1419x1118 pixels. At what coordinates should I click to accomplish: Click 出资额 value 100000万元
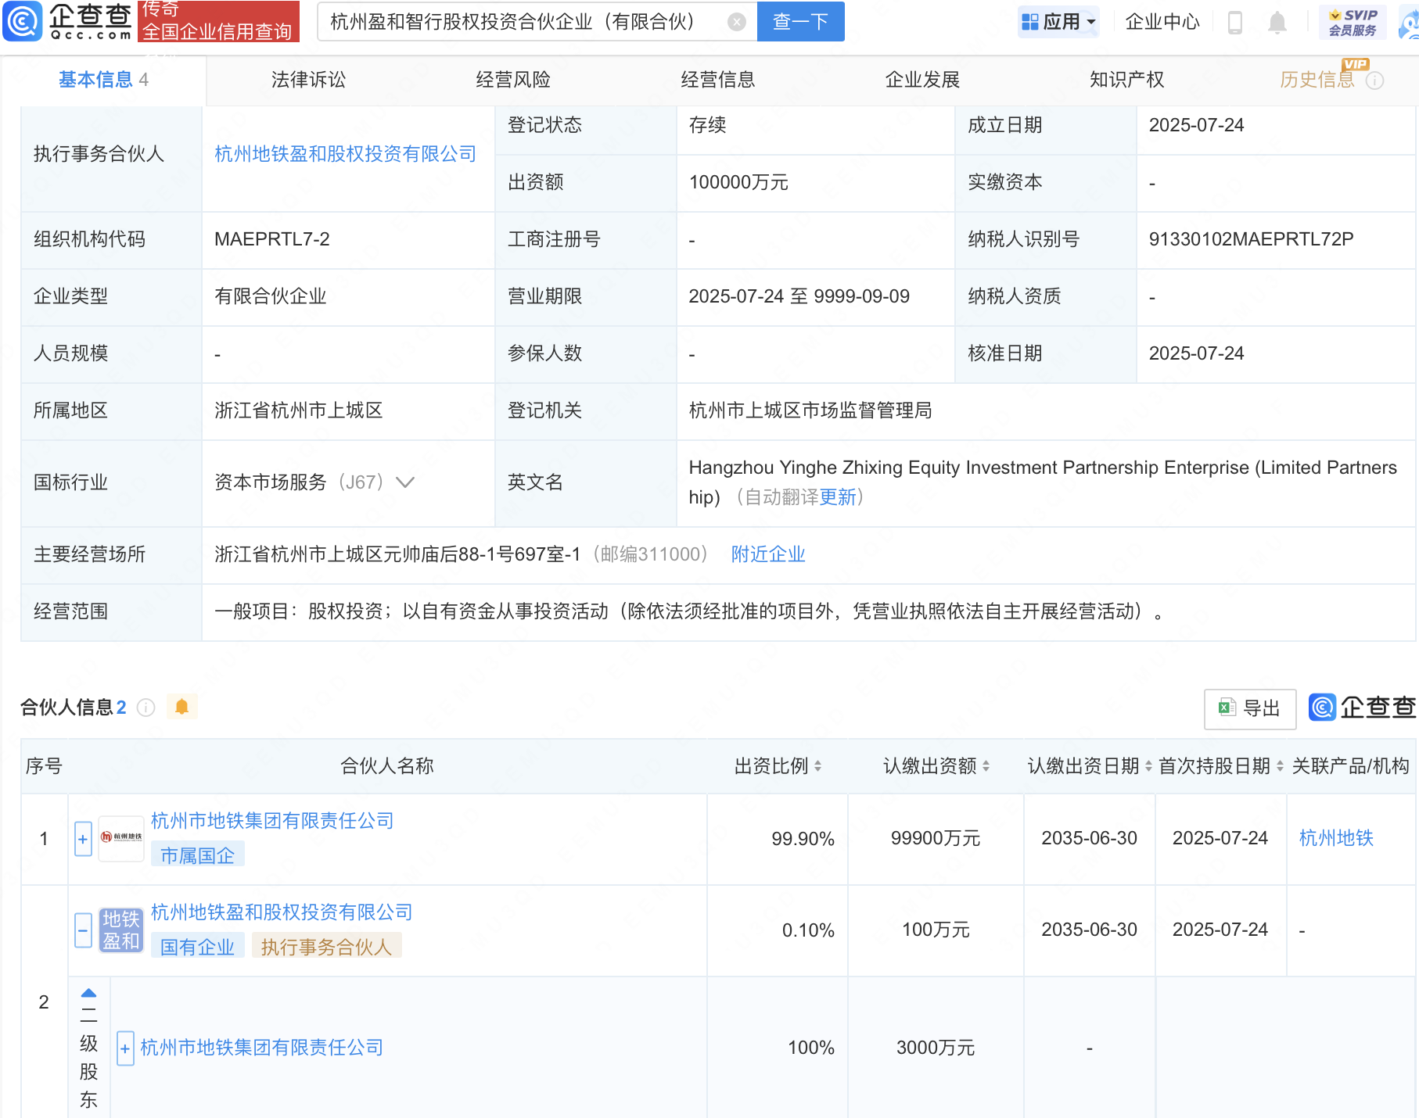[x=738, y=182]
